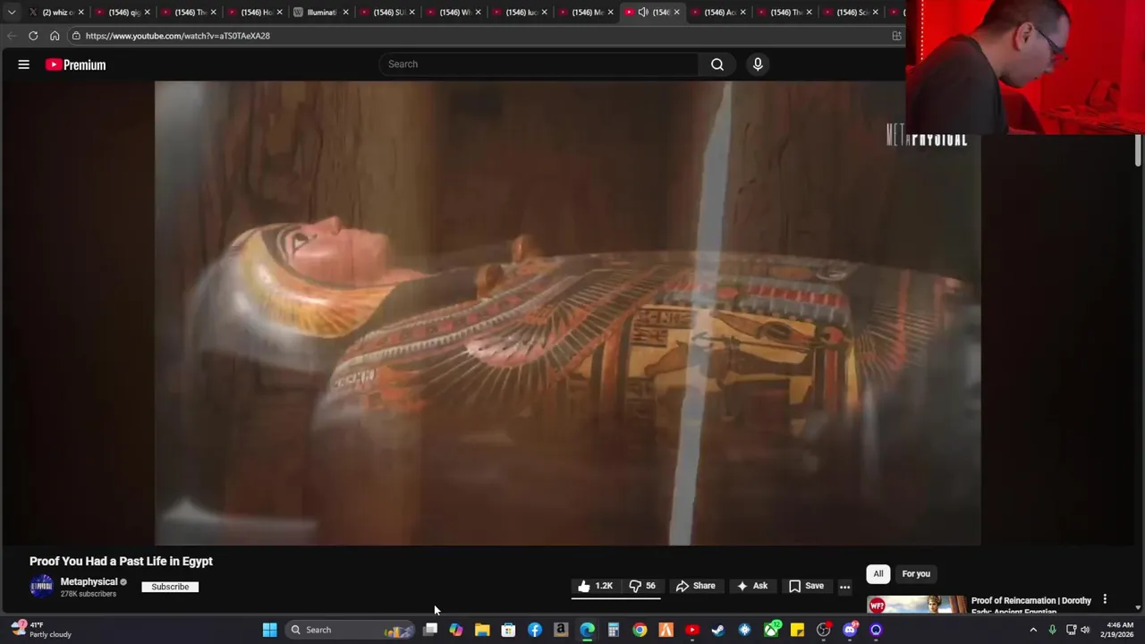Launch Copilot from the taskbar
This screenshot has width=1145, height=644.
[456, 630]
